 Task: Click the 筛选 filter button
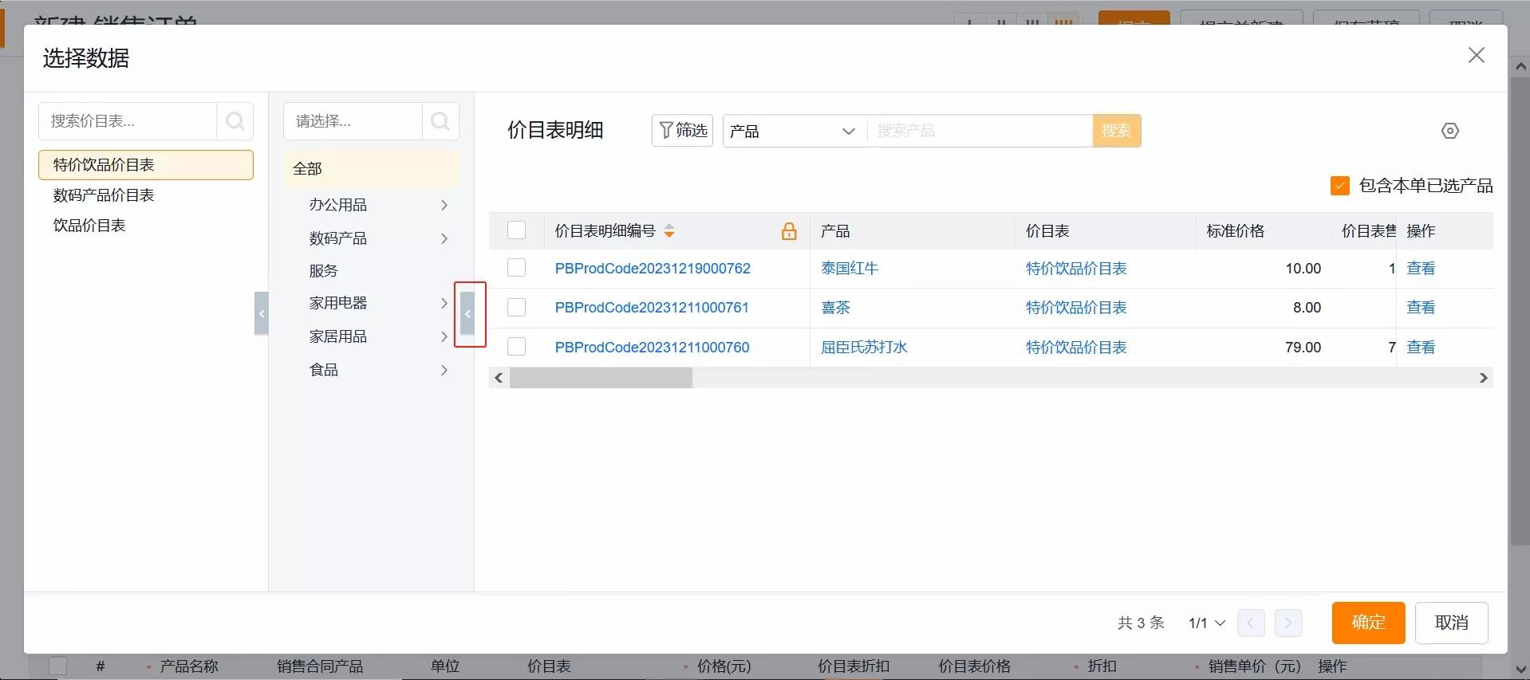tap(683, 131)
